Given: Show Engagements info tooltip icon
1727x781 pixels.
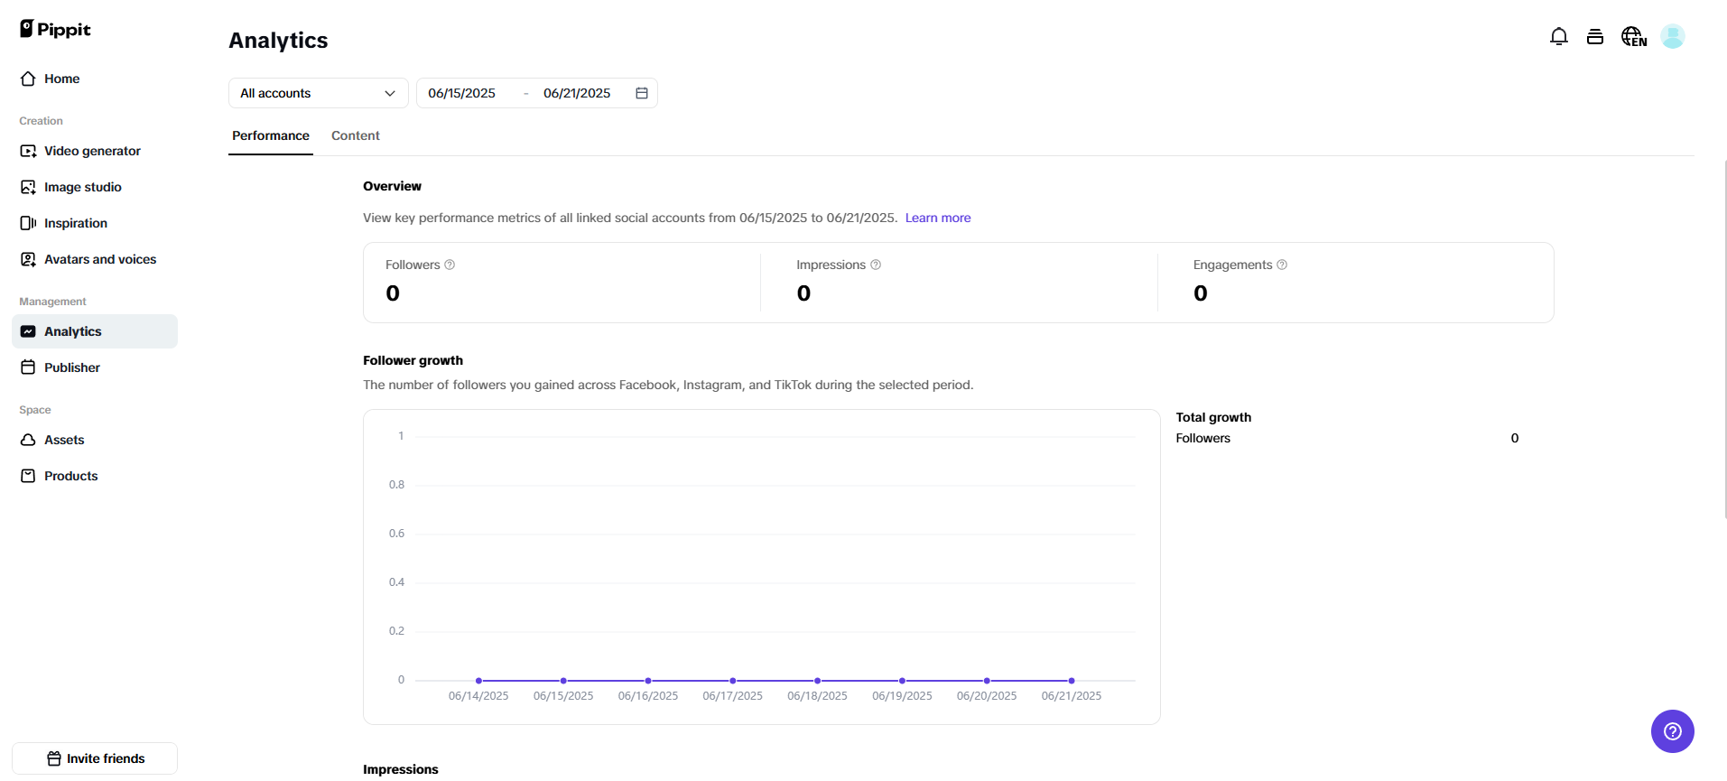Looking at the screenshot, I should pyautogui.click(x=1282, y=265).
